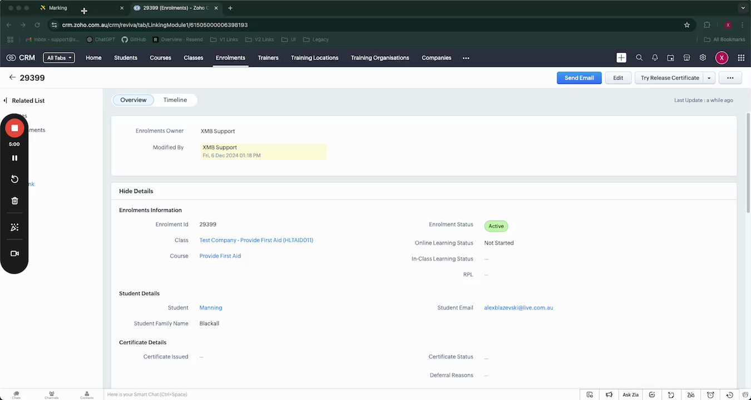Open the CRM search icon
The width and height of the screenshot is (751, 400).
639,58
